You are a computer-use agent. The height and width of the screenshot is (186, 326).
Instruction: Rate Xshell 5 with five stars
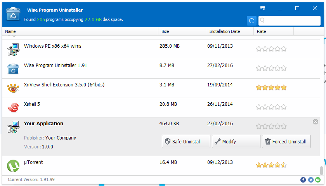pyautogui.click(x=284, y=107)
